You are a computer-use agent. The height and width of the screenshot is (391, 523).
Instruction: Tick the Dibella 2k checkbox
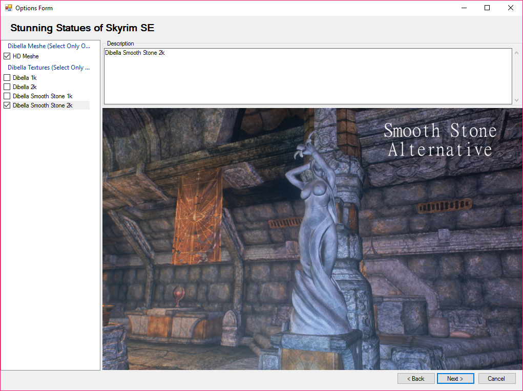pyautogui.click(x=7, y=87)
